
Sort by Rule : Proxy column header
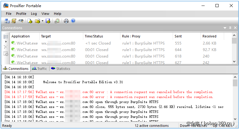click(147, 36)
